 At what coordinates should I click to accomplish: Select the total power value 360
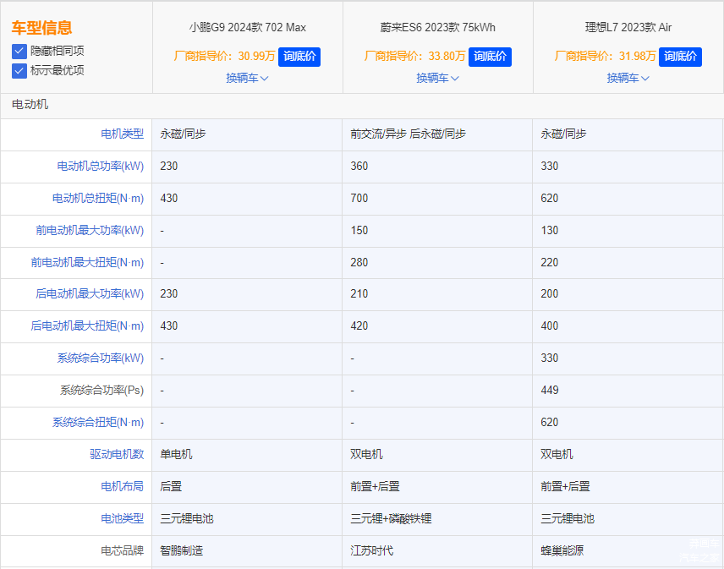click(x=359, y=166)
